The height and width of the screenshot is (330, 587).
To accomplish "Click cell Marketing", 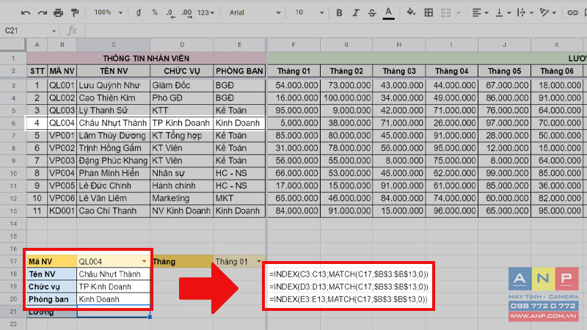I will coord(181,198).
